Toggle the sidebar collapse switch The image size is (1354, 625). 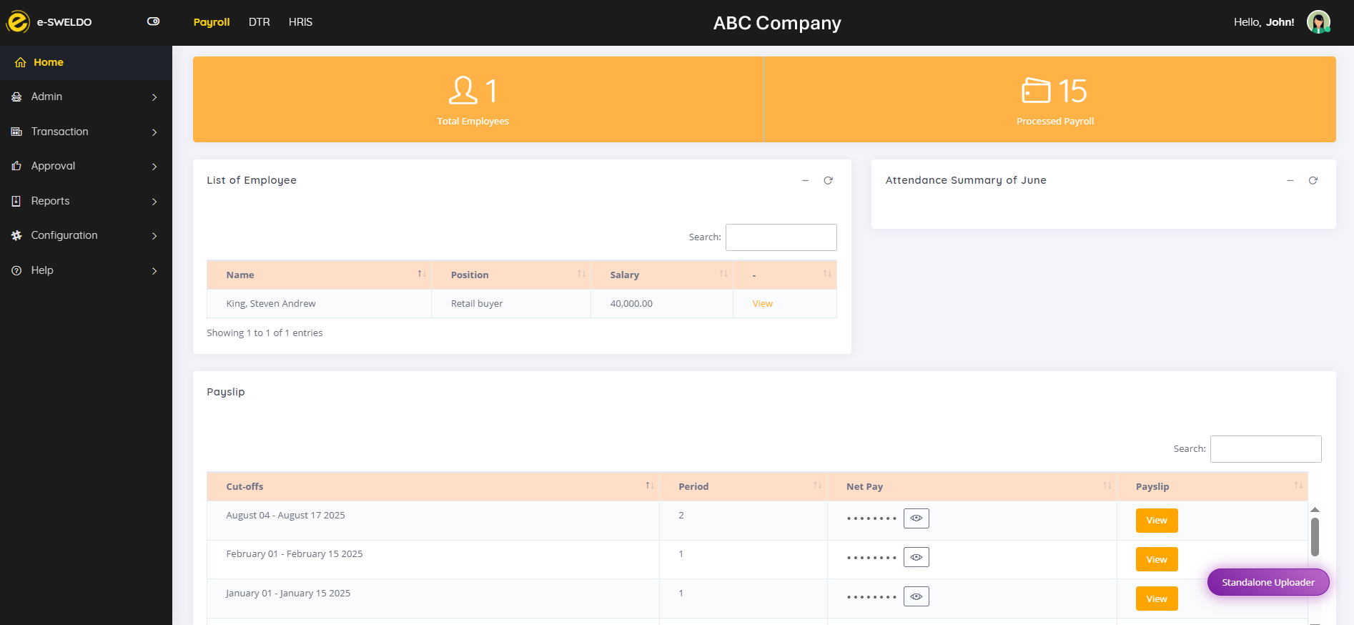point(153,21)
